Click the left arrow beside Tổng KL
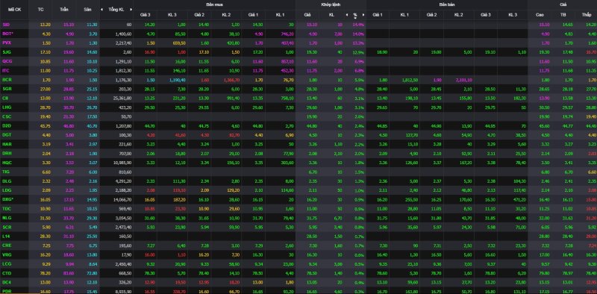 (101, 10)
